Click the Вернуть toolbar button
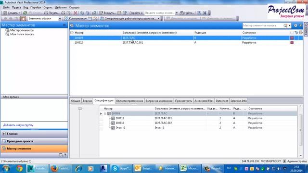 (108, 13)
